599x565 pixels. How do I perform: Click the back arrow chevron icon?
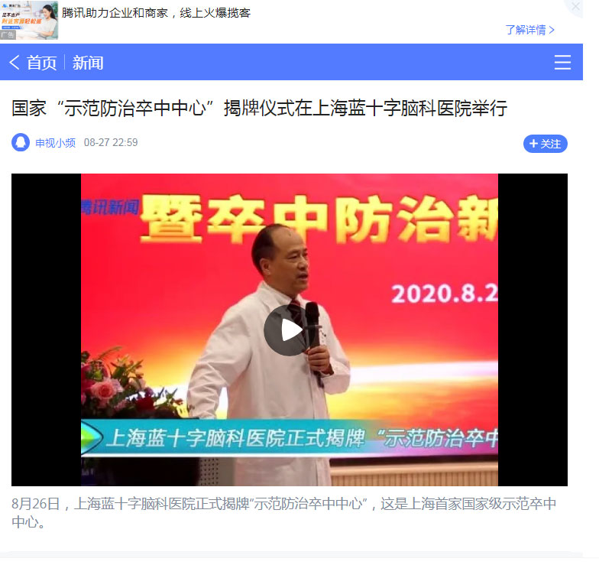[x=14, y=63]
